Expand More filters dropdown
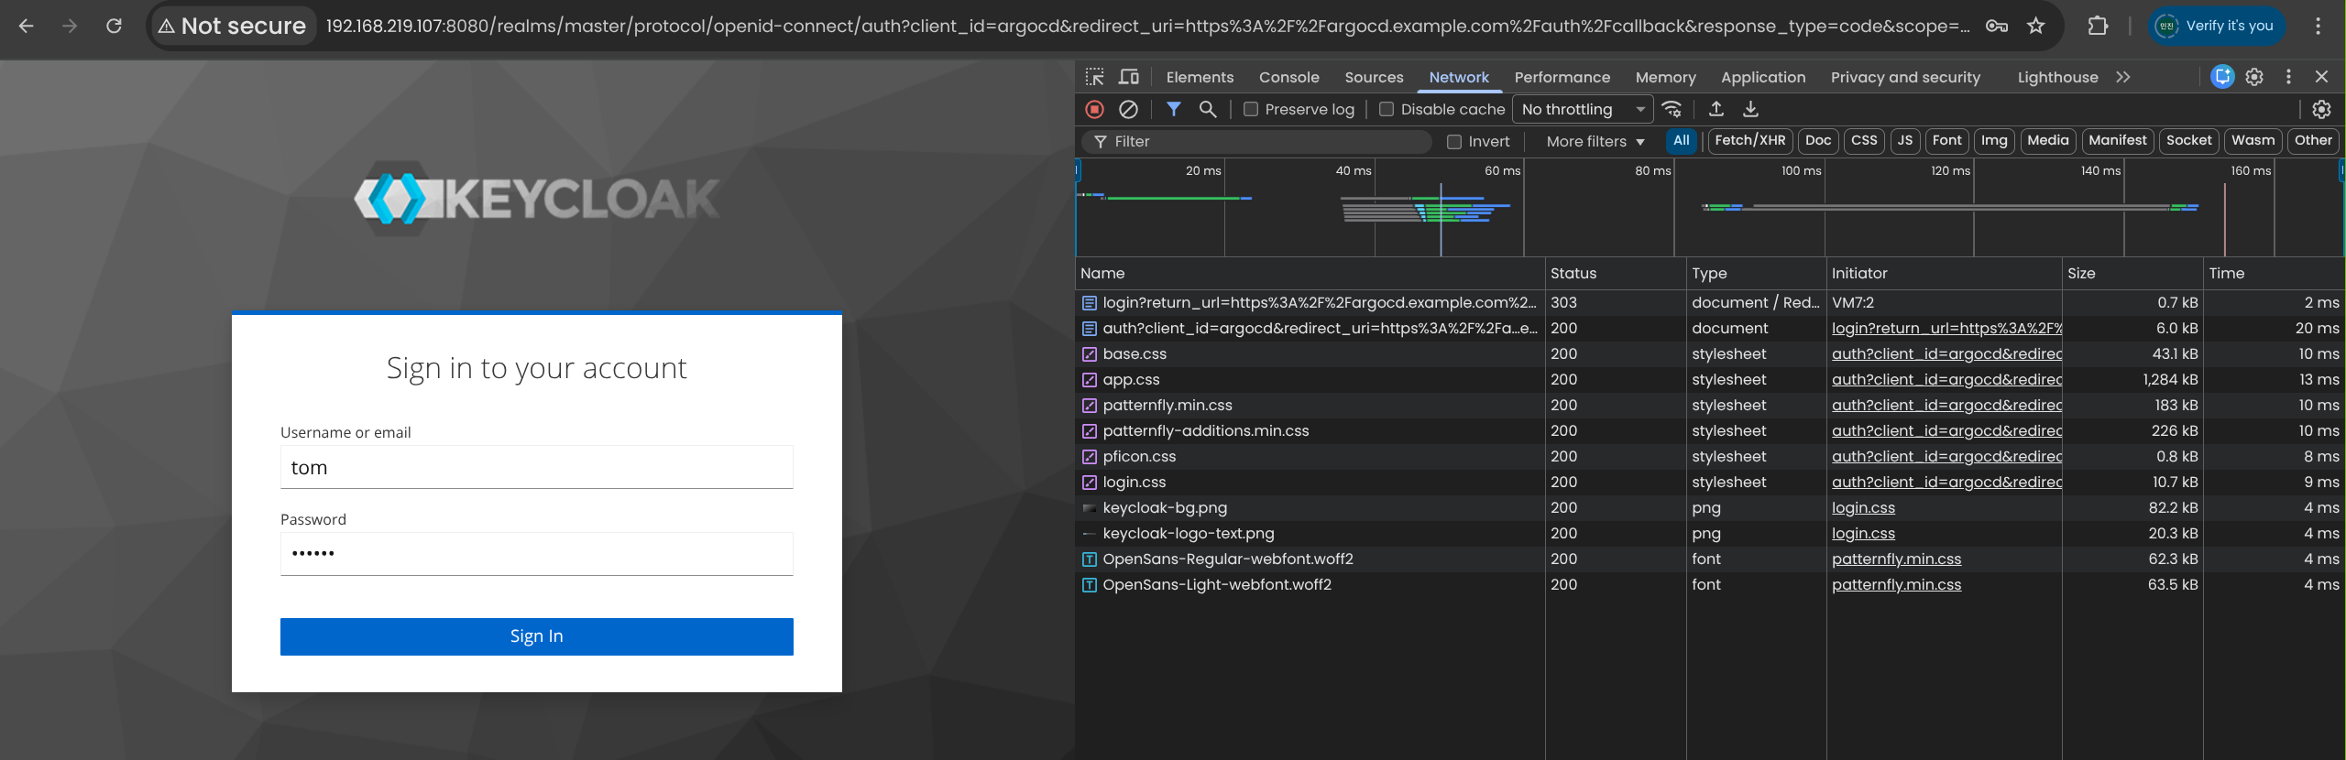 point(1595,141)
